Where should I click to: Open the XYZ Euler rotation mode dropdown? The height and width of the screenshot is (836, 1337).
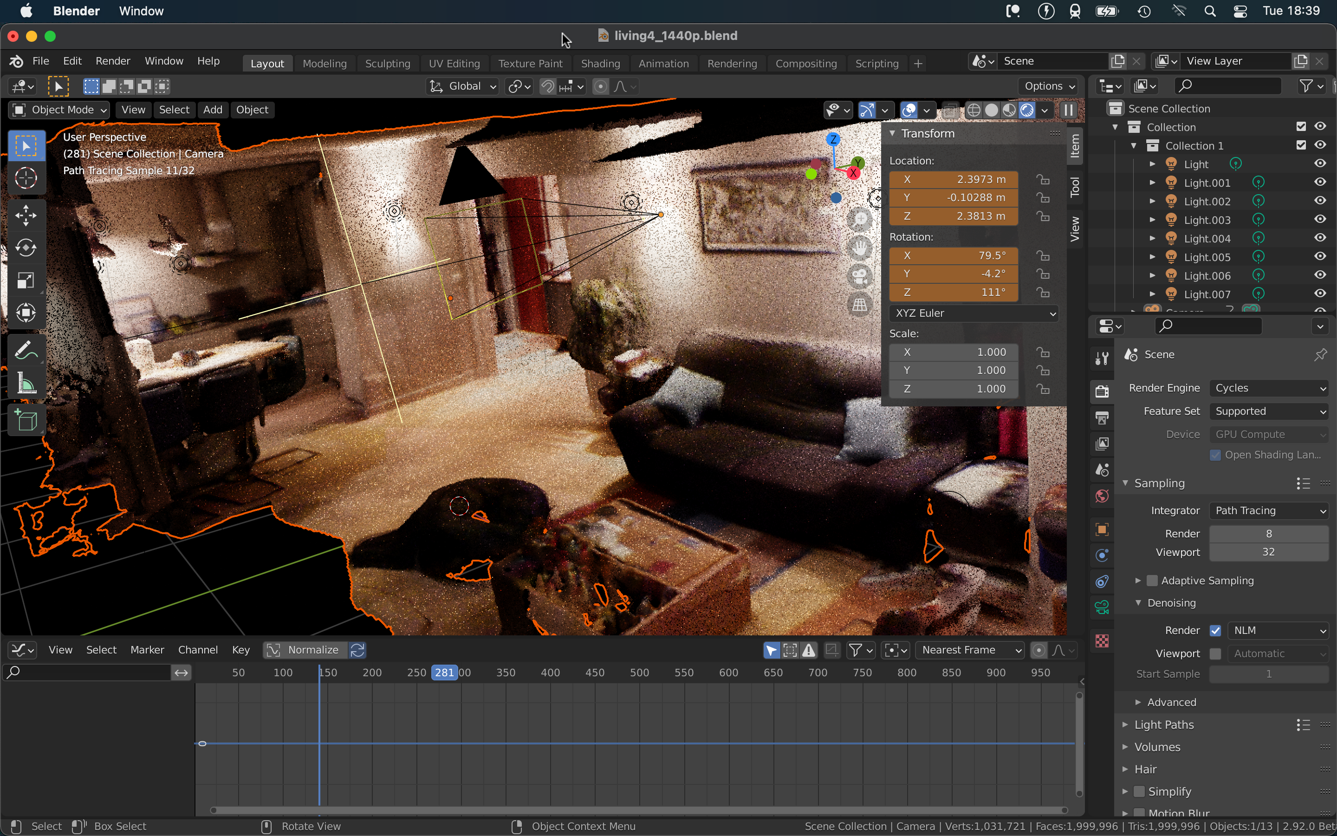974,313
